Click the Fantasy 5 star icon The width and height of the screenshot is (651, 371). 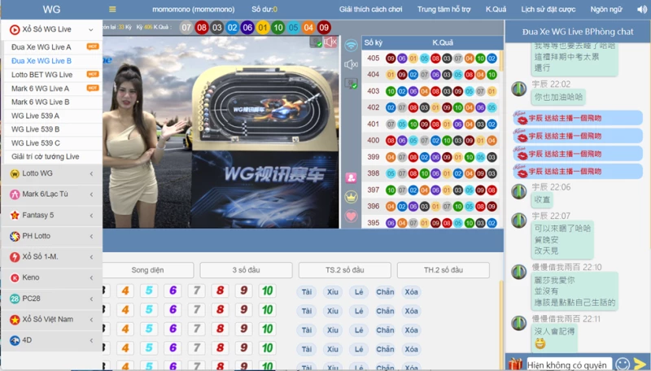[15, 216]
